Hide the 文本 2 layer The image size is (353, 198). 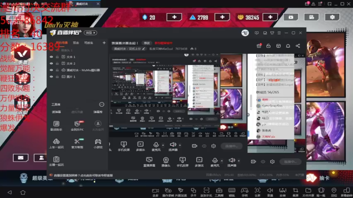51,63
